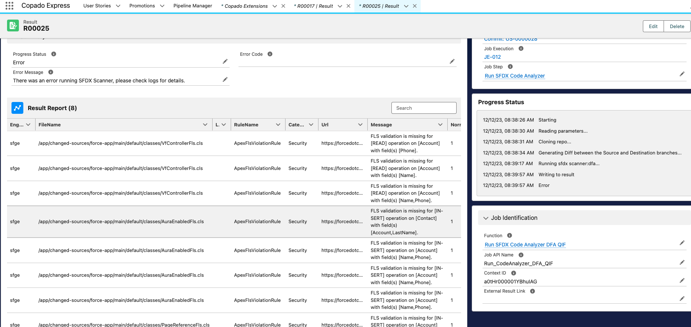The height and width of the screenshot is (327, 691).
Task: Collapse the Job Identification section
Action: coord(486,218)
